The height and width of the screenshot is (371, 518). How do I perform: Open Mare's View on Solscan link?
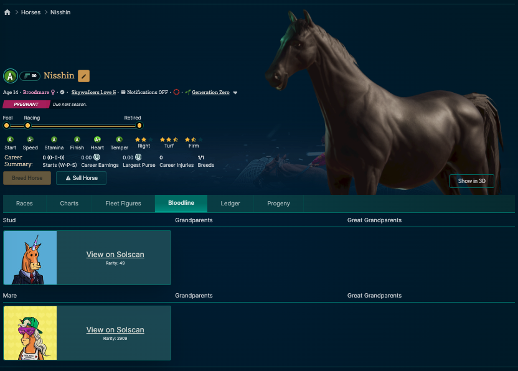tap(115, 330)
